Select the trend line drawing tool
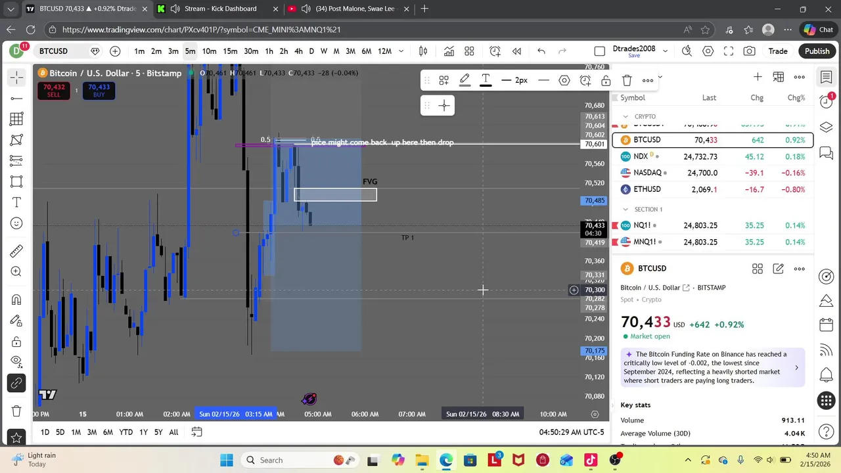Image resolution: width=841 pixels, height=473 pixels. tap(16, 99)
